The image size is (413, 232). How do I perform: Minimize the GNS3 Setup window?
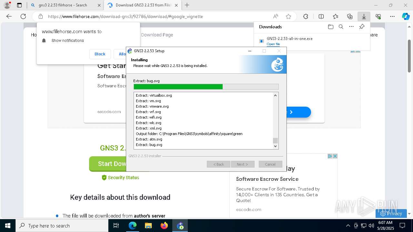coord(249,51)
